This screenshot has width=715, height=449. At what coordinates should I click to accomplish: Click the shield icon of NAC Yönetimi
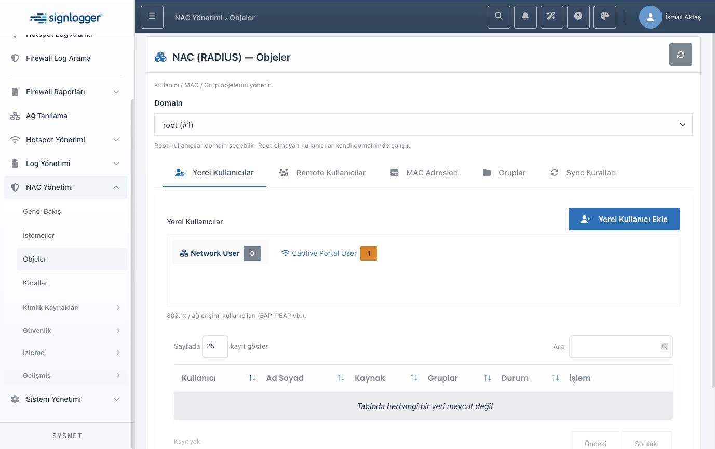[15, 187]
